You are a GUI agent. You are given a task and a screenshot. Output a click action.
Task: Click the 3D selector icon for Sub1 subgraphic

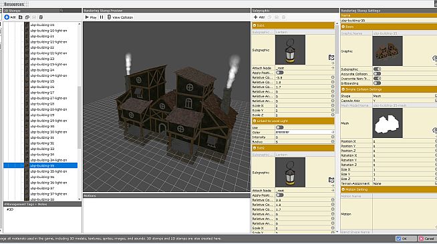tap(331, 57)
